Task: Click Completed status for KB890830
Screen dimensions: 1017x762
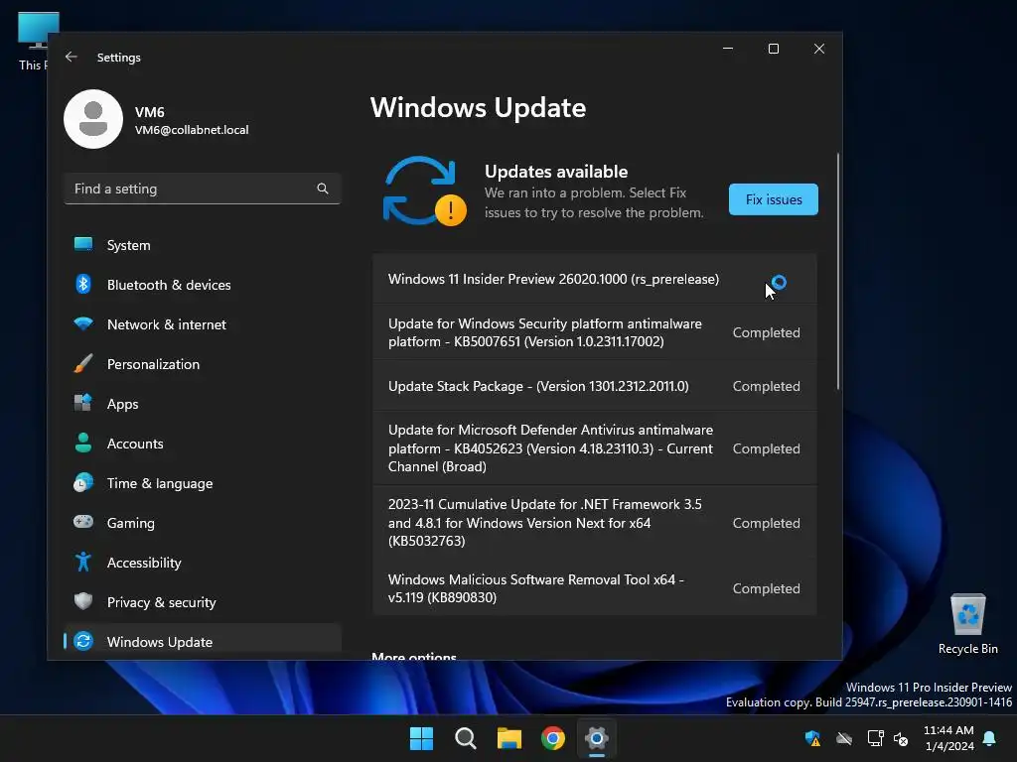Action: click(766, 588)
